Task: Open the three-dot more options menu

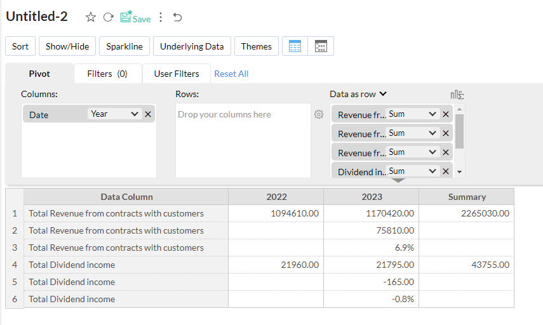Action: 161,18
